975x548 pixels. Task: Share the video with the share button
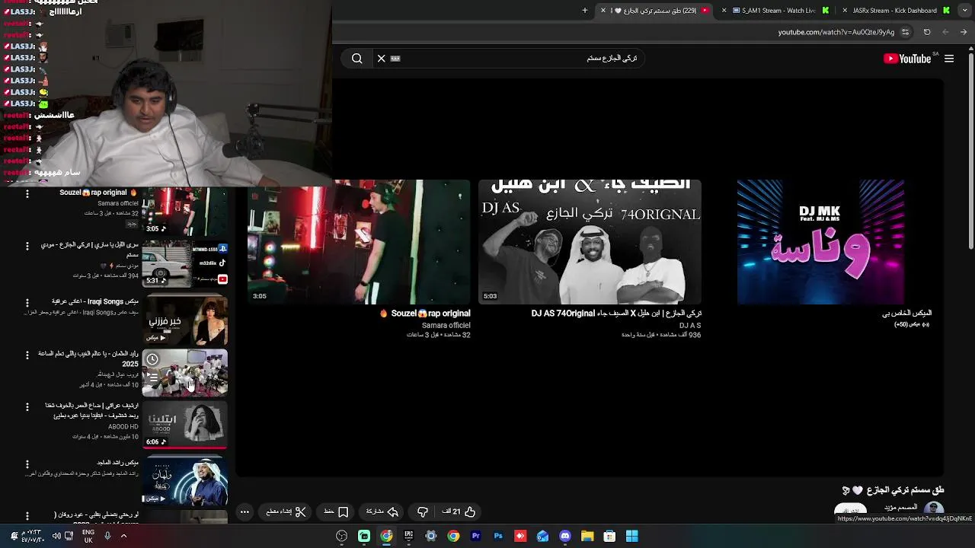pyautogui.click(x=382, y=511)
